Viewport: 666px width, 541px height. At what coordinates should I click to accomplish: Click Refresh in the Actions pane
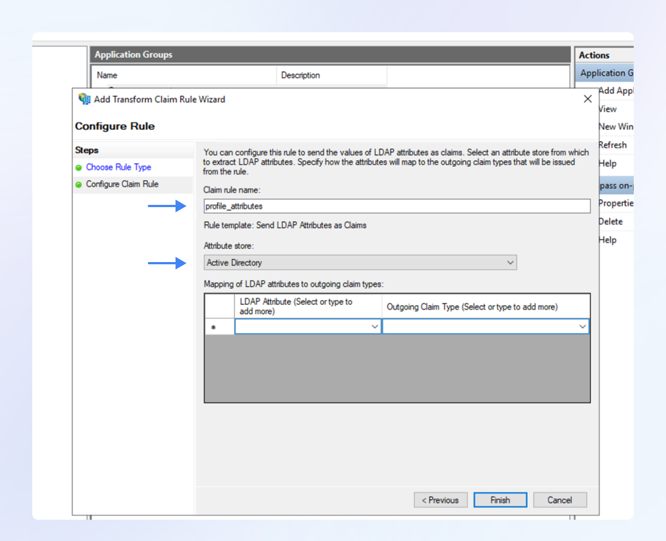point(613,145)
